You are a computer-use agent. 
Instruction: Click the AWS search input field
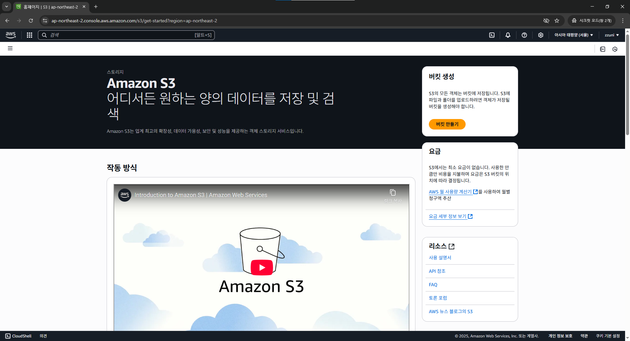coord(126,35)
